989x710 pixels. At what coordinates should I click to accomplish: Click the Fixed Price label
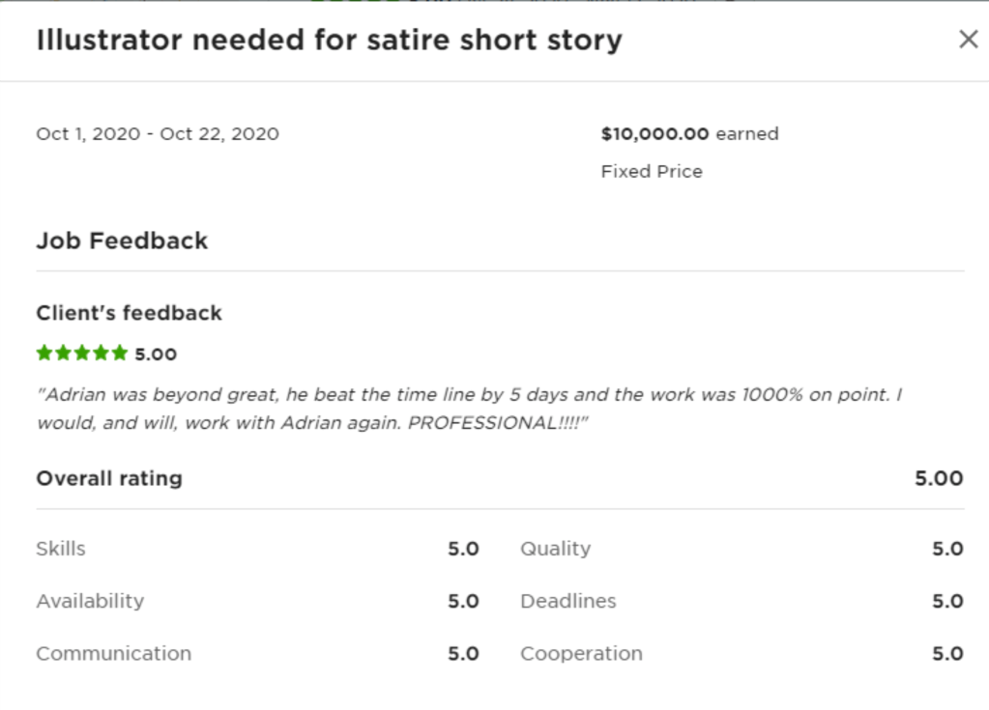(652, 172)
